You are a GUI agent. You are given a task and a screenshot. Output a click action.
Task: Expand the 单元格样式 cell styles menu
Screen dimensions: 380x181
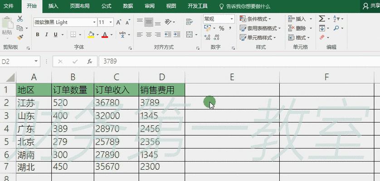point(258,38)
